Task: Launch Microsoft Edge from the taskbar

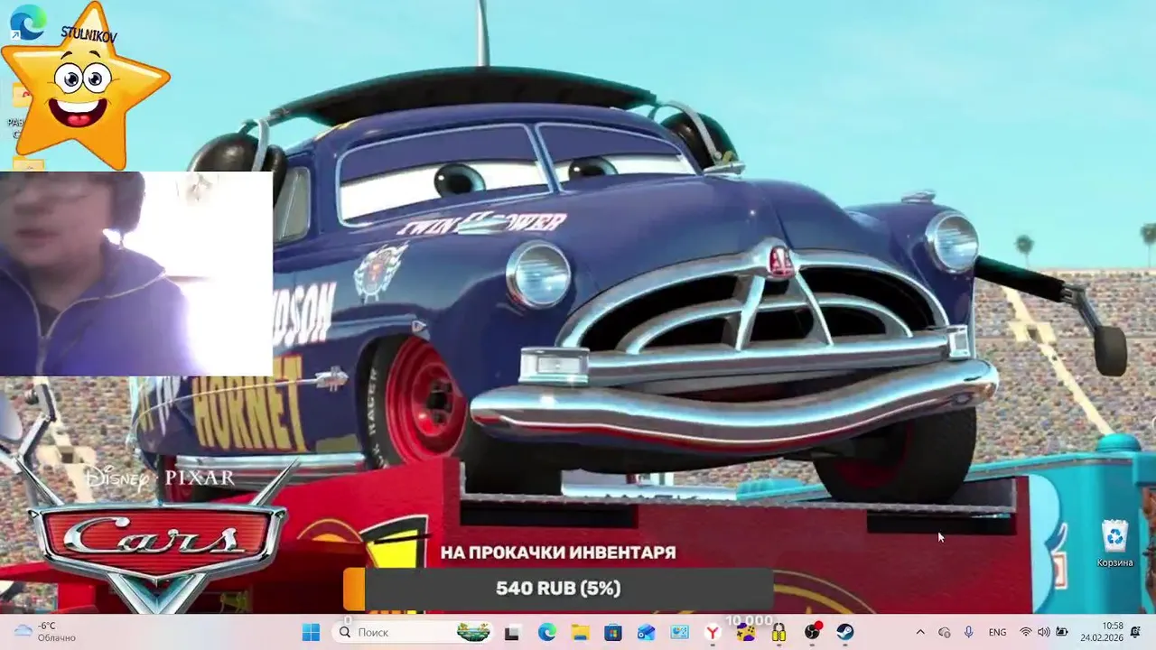Action: coord(546,633)
